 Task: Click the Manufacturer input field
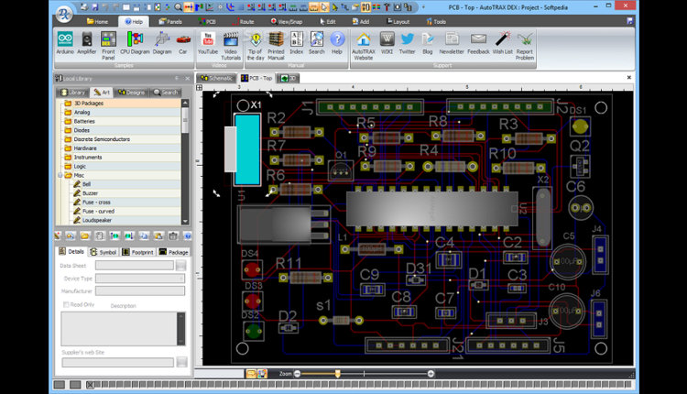140,291
